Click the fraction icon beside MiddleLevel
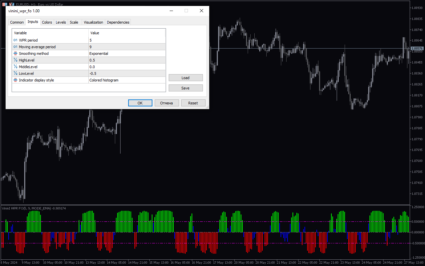Image resolution: width=425 pixels, height=266 pixels. click(x=15, y=67)
